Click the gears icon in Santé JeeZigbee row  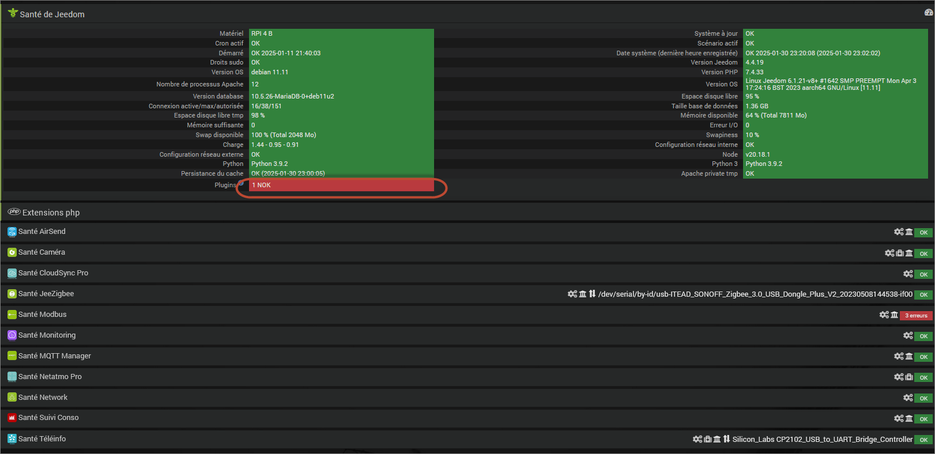point(572,294)
